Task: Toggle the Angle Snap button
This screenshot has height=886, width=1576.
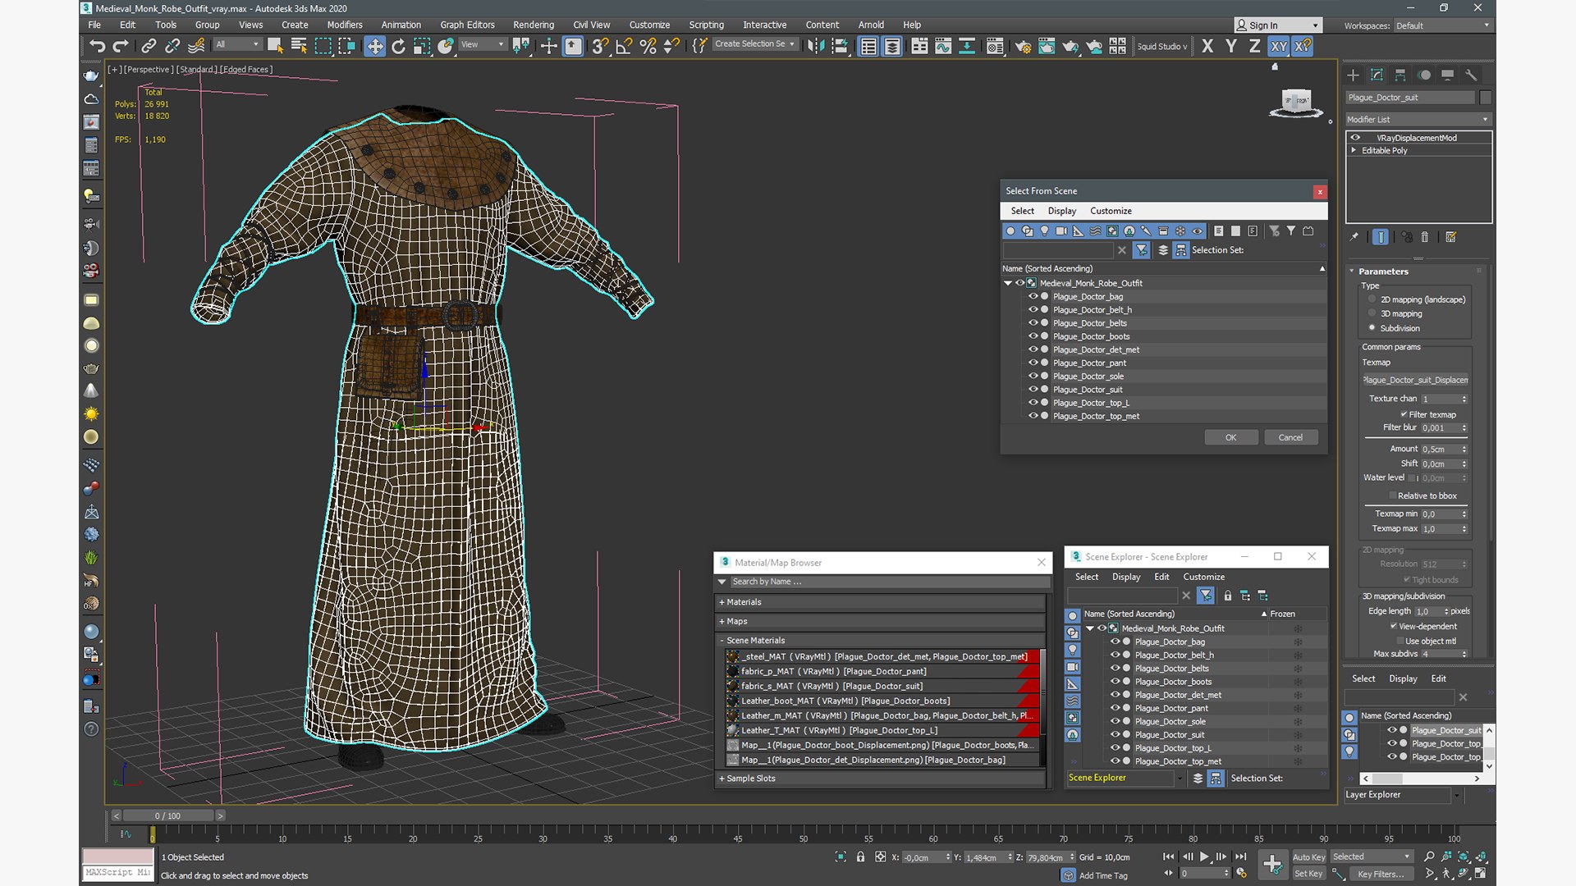Action: coord(624,46)
